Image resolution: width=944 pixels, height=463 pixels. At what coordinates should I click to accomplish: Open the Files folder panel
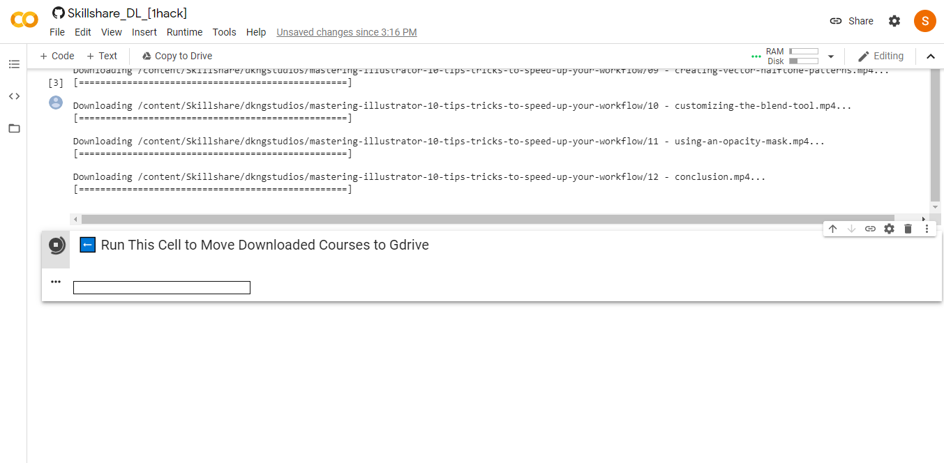14,128
